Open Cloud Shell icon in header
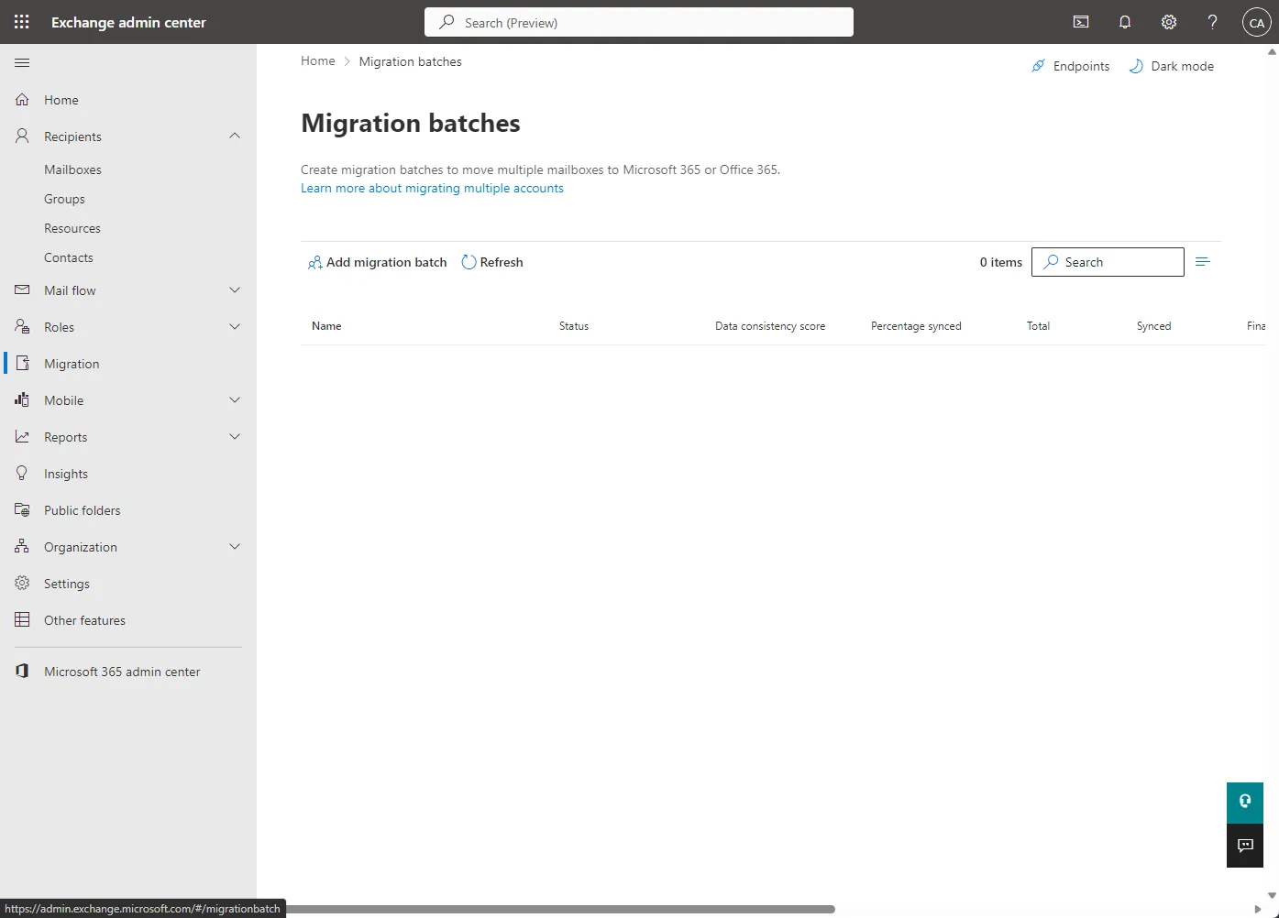Image resolution: width=1279 pixels, height=918 pixels. point(1081,22)
